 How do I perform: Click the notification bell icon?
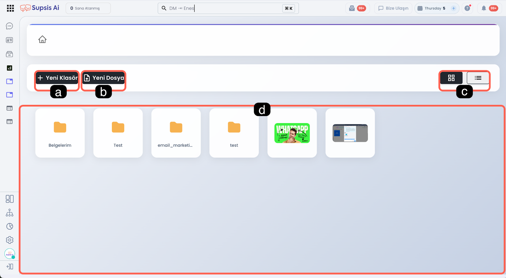coord(484,8)
